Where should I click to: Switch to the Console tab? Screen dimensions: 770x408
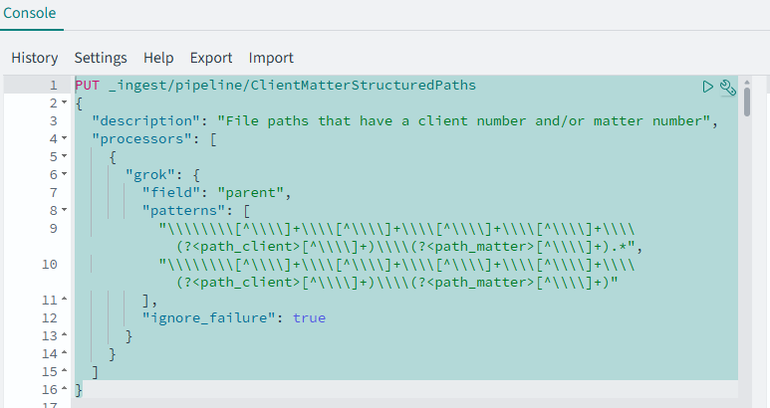tap(30, 14)
